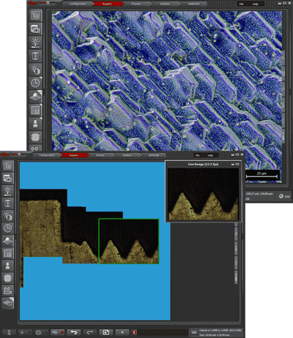Screen dimensions: 293x338
Task: Open Help menu in front window
Action: click(x=210, y=155)
